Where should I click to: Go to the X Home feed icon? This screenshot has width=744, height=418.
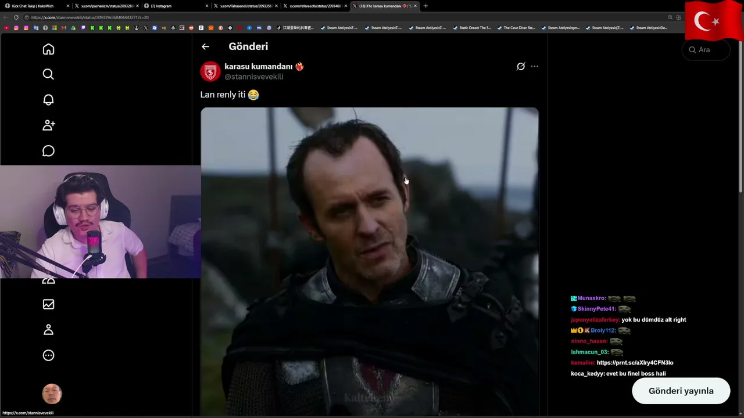click(48, 49)
